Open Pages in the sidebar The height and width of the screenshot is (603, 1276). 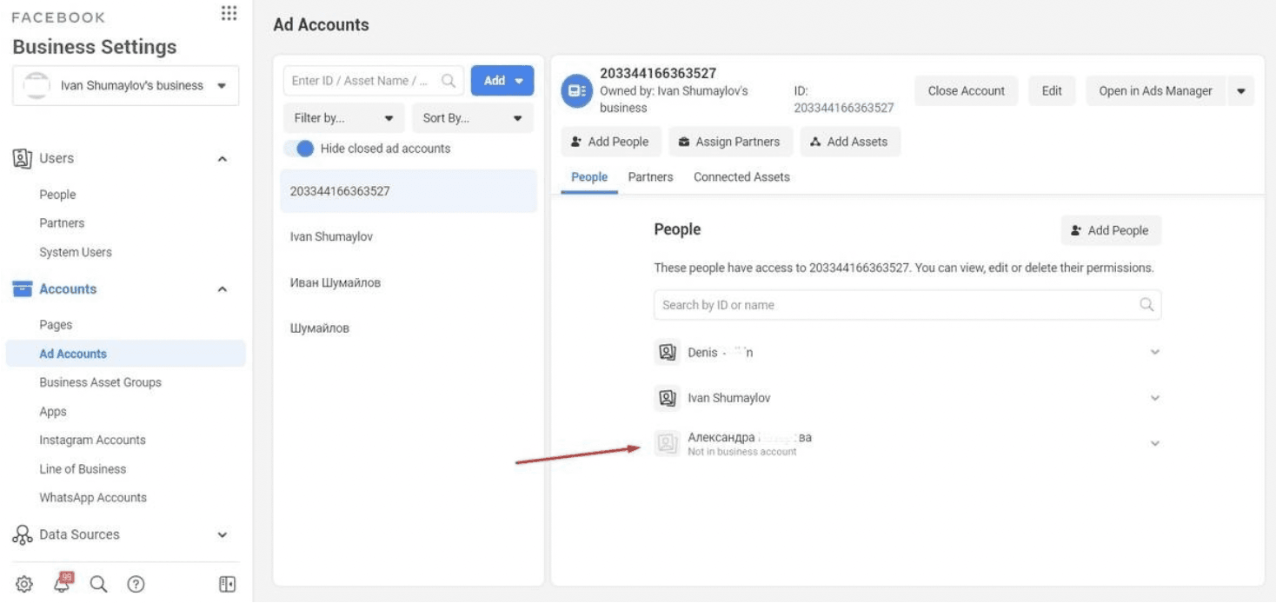pos(56,325)
